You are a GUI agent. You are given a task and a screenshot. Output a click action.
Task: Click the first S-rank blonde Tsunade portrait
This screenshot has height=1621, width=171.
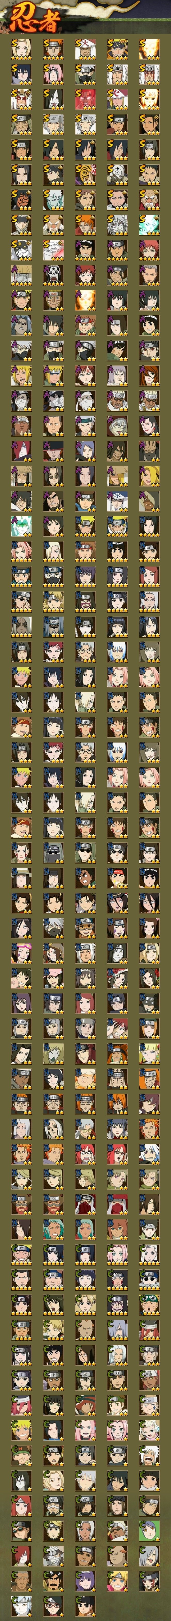tap(21, 49)
